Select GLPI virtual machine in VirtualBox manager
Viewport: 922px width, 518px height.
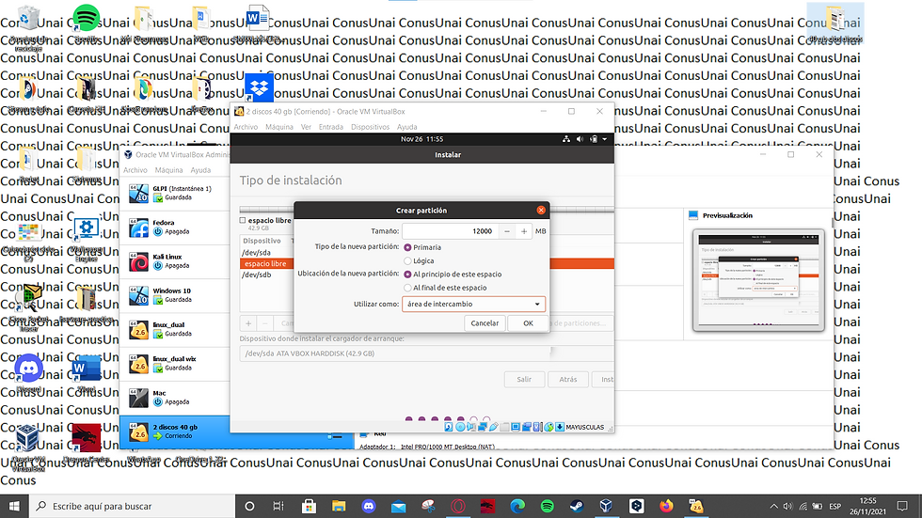tap(175, 194)
